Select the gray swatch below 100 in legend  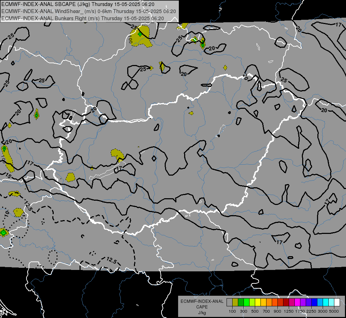coord(229,302)
